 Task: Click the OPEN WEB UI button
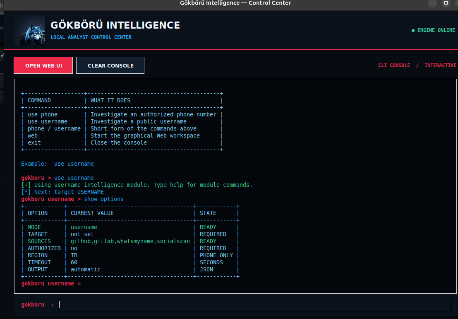[x=43, y=65]
